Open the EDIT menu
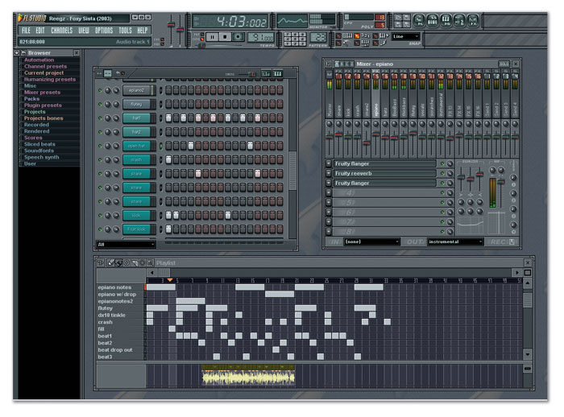Screen dimensions: 564x417 pos(40,31)
